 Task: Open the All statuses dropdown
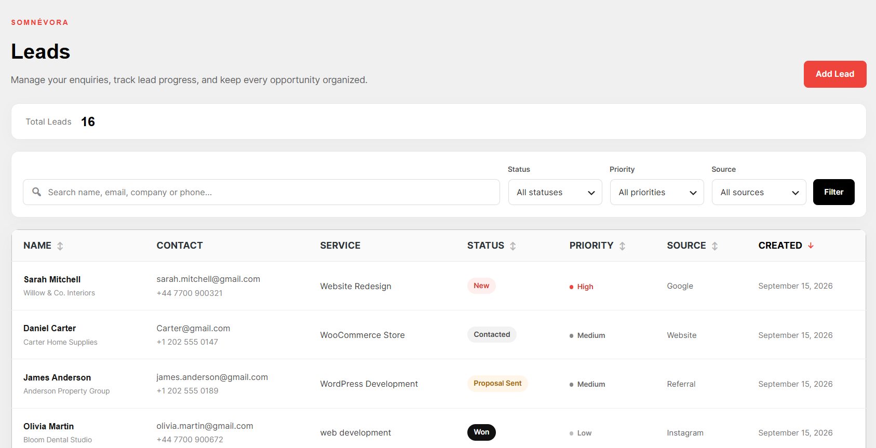point(555,192)
